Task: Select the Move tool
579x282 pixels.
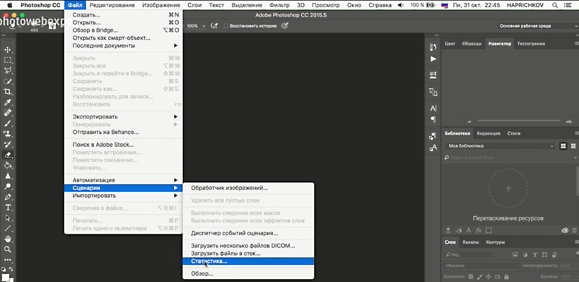Action: coord(8,50)
